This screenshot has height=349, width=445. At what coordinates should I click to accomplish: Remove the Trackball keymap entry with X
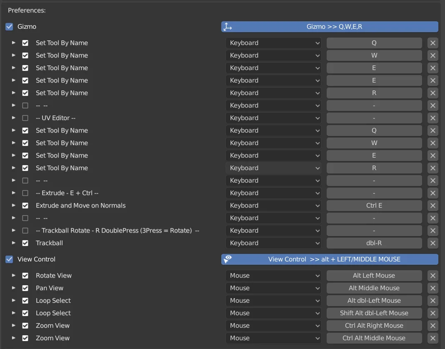click(432, 243)
